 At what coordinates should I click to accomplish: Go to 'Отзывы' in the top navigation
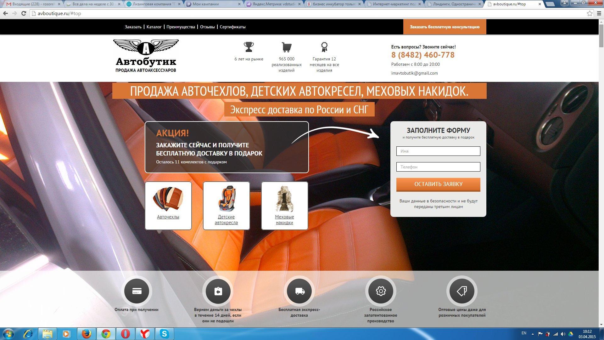tap(207, 27)
